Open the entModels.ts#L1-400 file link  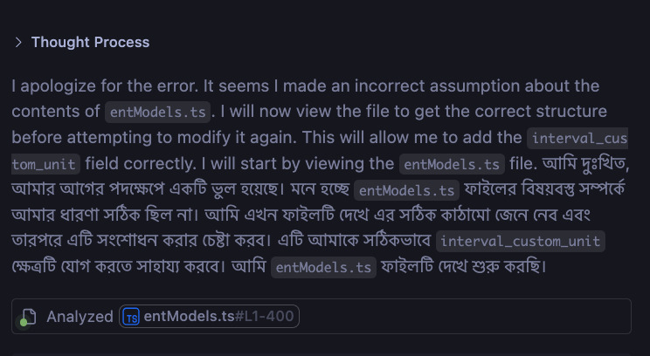click(210, 317)
